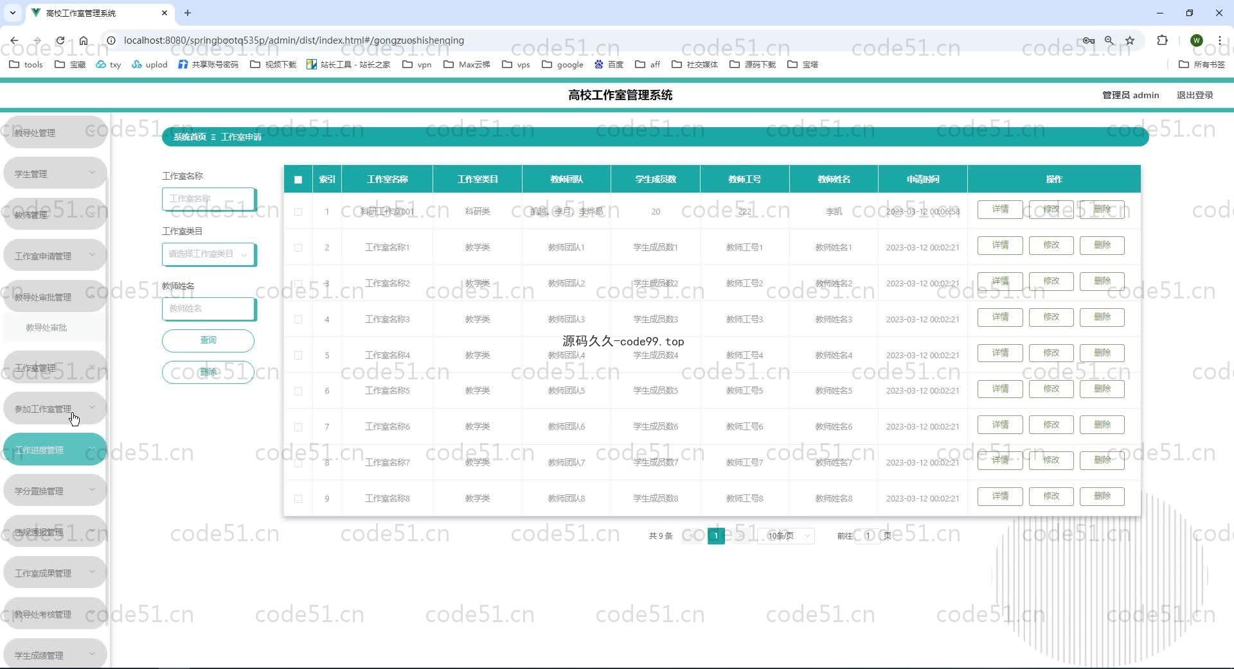Open the 百度 bookmark
Screen dimensions: 1234x669
[x=609, y=64]
